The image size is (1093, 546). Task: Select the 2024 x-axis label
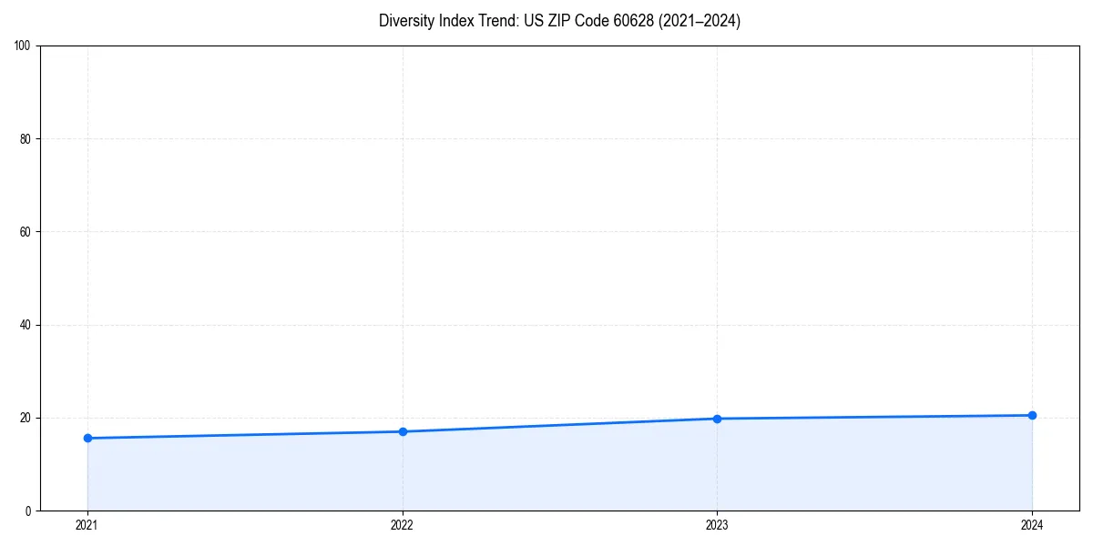(1032, 525)
